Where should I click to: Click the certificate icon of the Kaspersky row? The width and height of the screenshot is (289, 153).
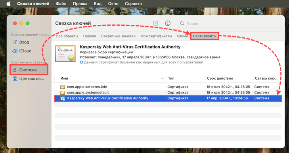[x=63, y=99]
